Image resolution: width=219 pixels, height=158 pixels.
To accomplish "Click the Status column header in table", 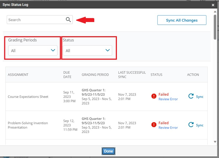I will point(156,75).
